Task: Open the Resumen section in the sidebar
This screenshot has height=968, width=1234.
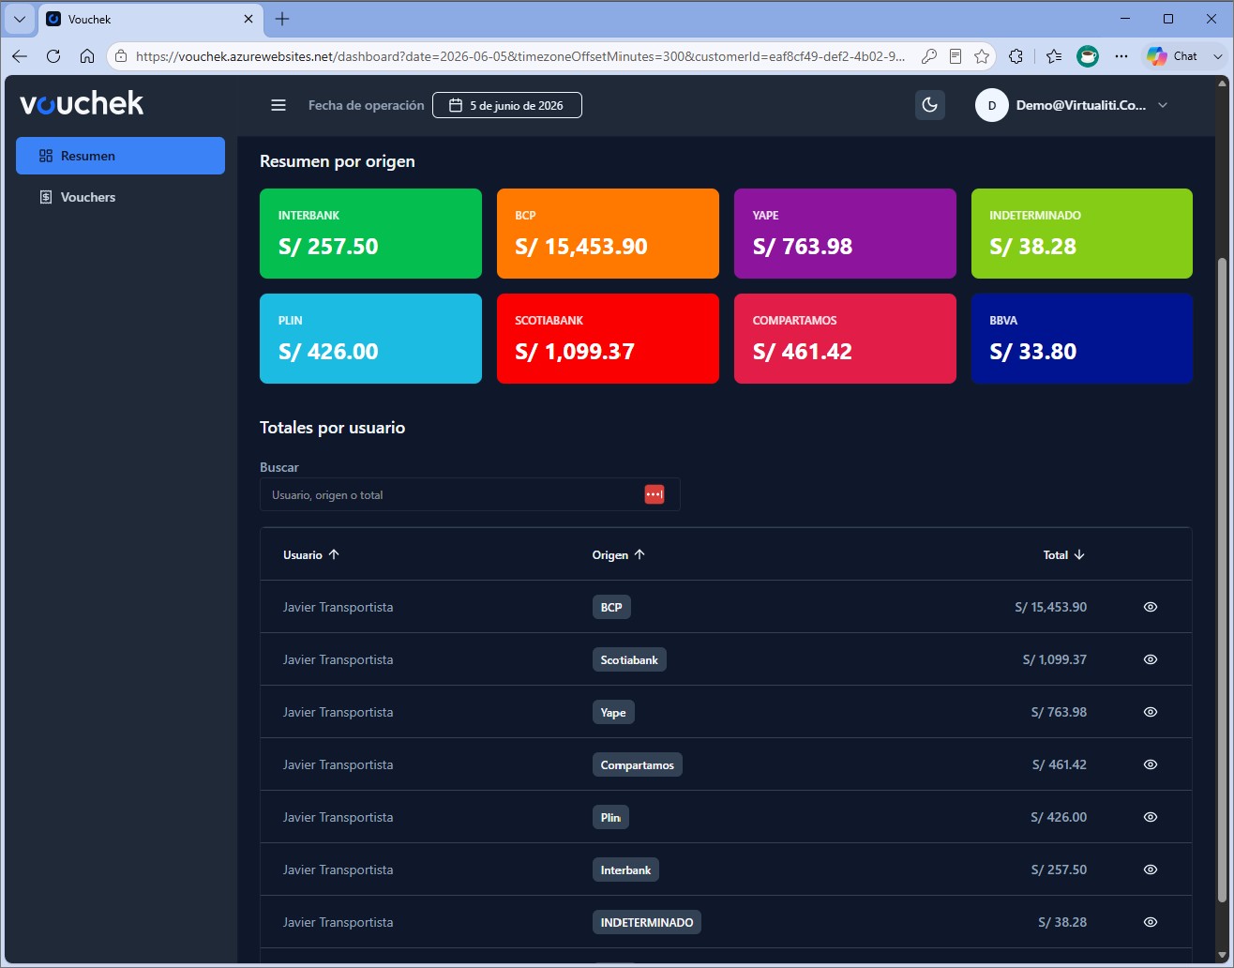Action: tap(120, 156)
